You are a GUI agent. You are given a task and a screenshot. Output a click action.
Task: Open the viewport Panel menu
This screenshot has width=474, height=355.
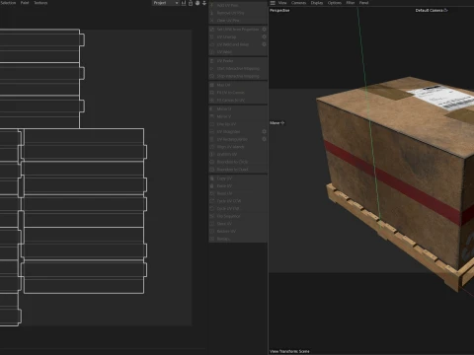tap(363, 3)
